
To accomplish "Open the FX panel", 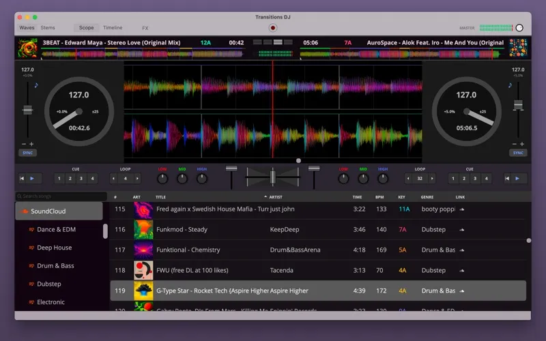I will click(145, 28).
